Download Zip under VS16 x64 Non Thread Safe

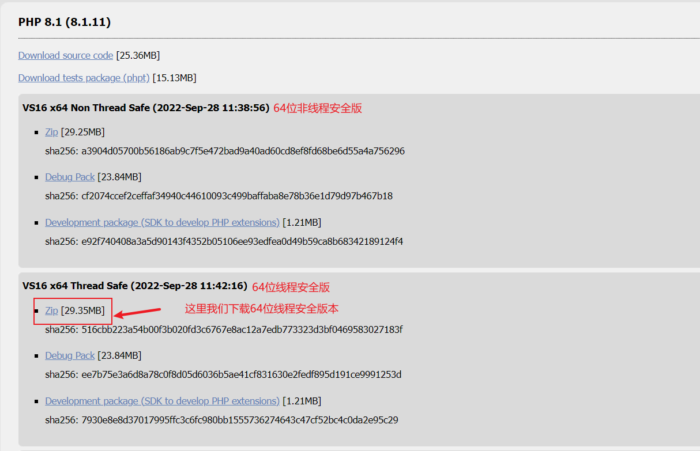(x=52, y=132)
